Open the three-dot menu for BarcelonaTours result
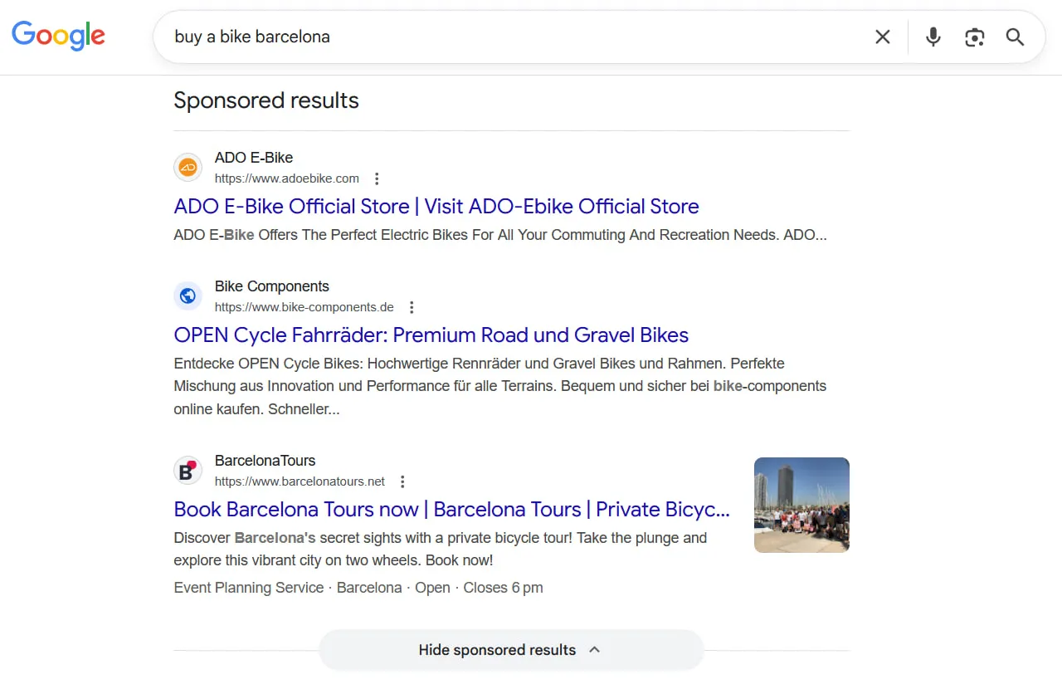Viewport: 1062px width, 689px height. pyautogui.click(x=402, y=481)
